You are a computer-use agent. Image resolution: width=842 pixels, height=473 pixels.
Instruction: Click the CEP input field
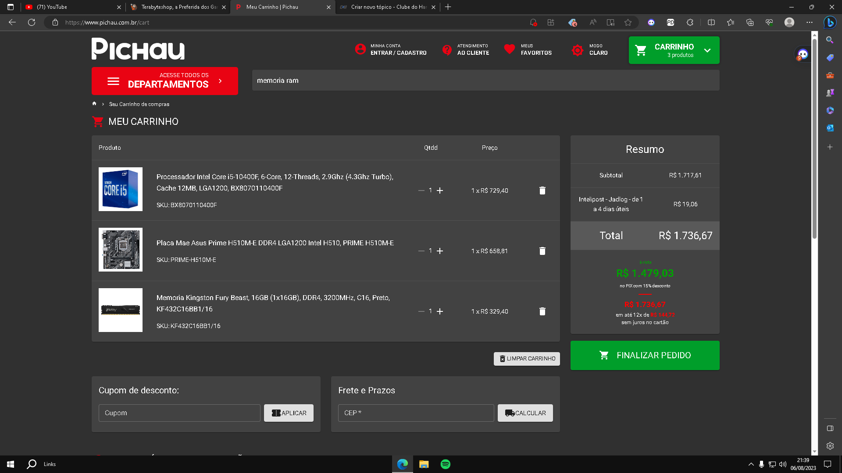point(416,413)
